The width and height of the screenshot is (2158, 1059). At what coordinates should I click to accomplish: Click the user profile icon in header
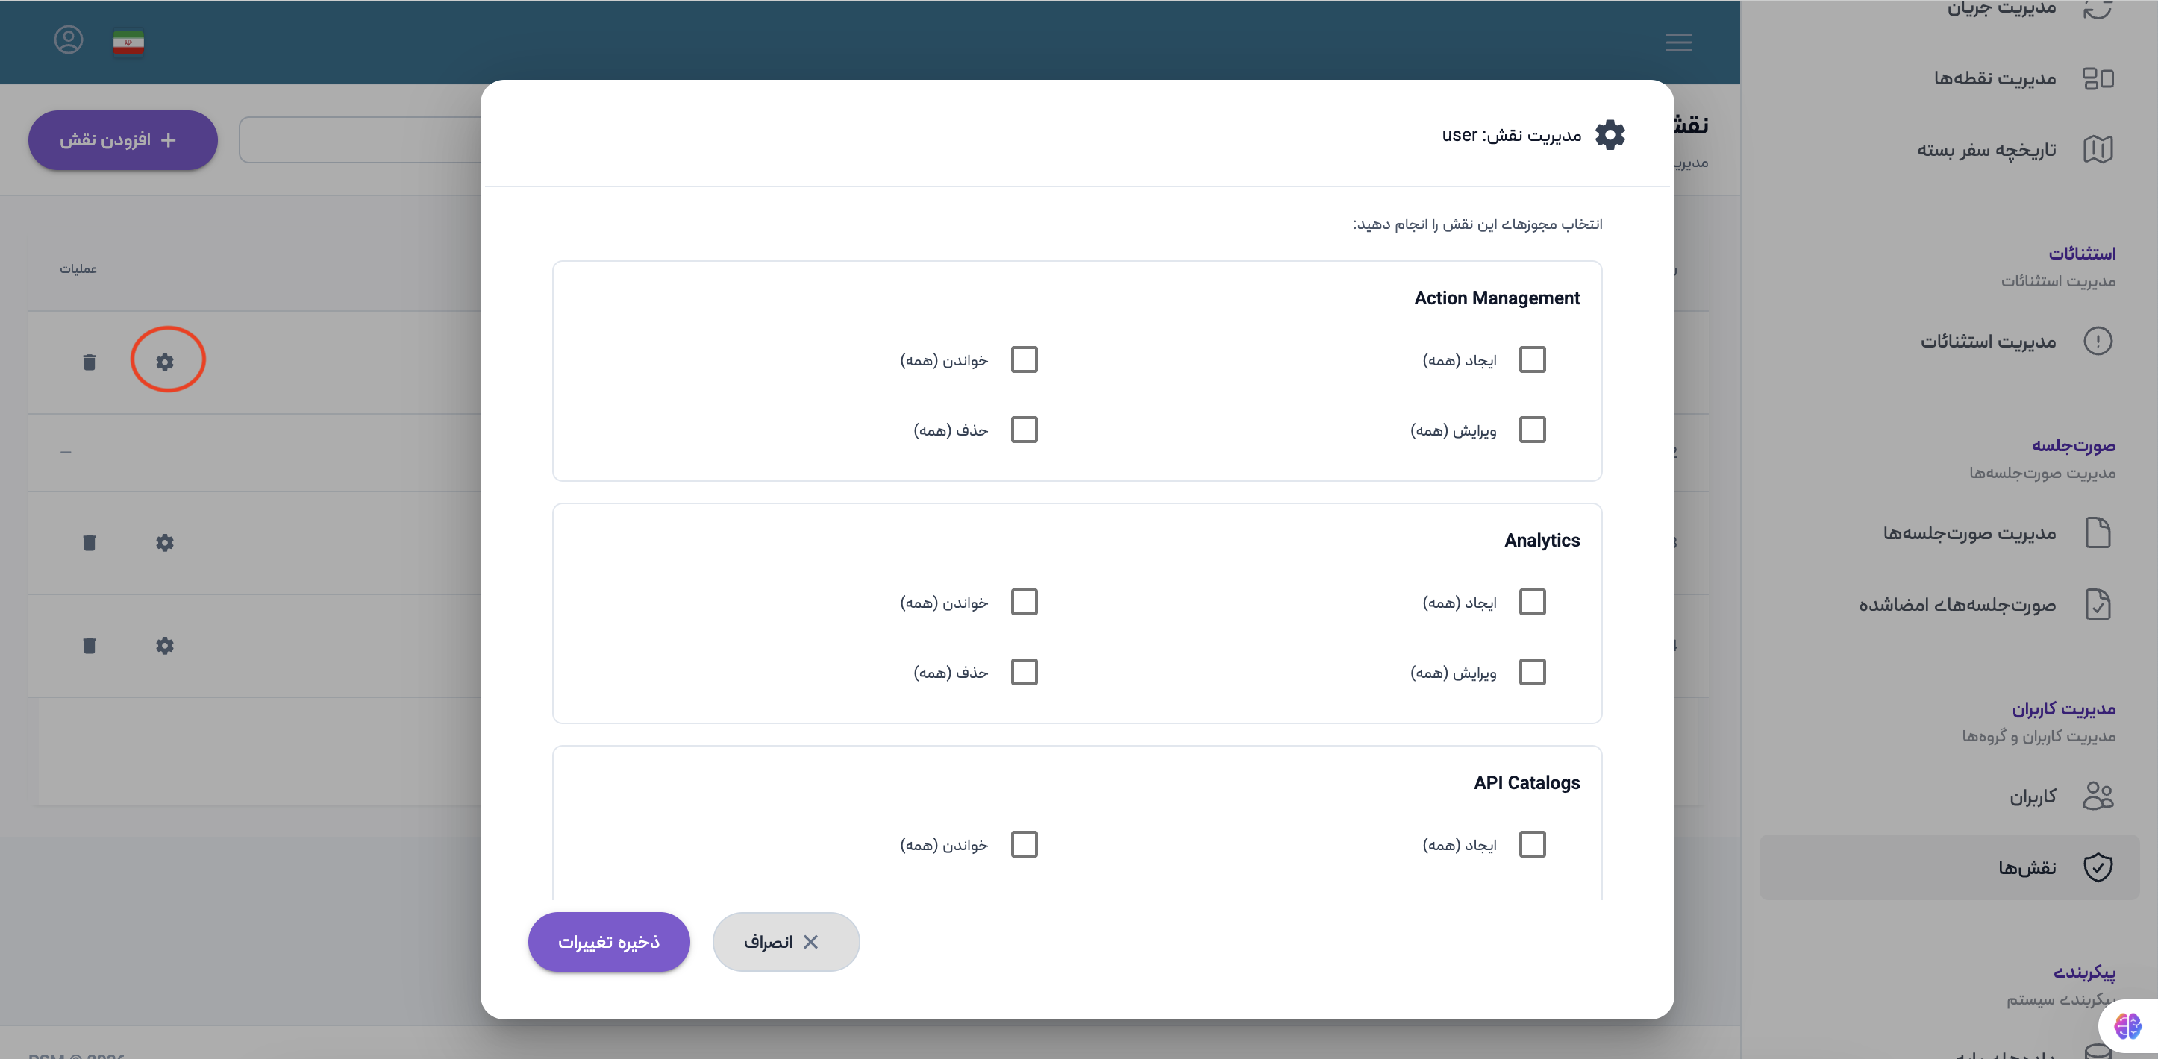point(69,40)
